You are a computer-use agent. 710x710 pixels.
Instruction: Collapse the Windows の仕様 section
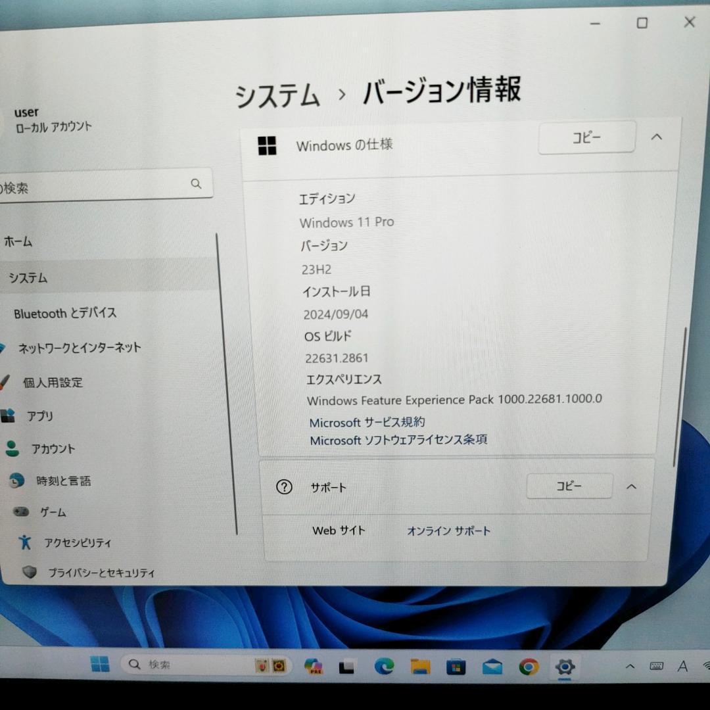[656, 137]
